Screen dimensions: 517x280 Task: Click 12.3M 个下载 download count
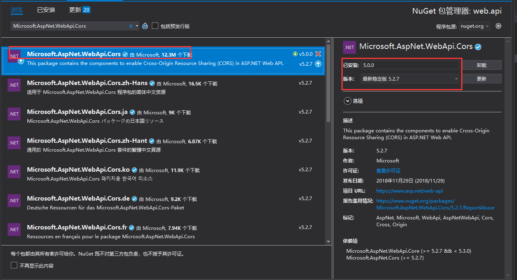click(x=177, y=55)
